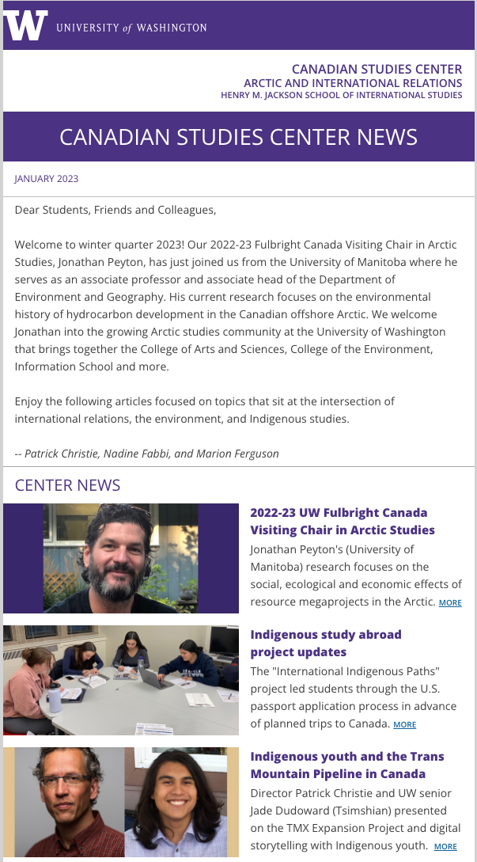Click the University of Washington wordmark
The height and width of the screenshot is (862, 477).
(x=131, y=28)
